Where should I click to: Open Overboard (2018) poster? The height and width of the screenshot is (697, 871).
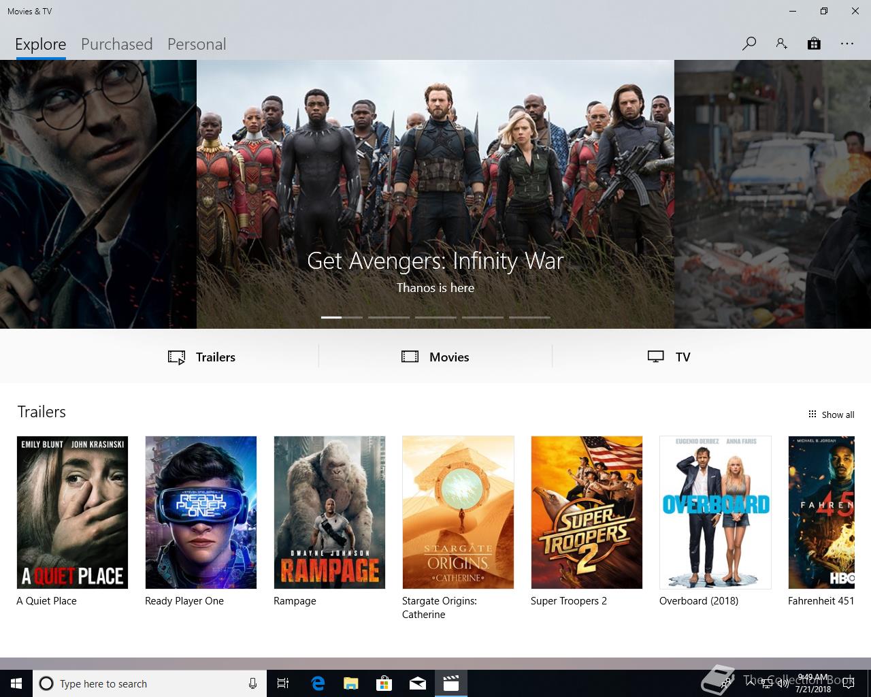pyautogui.click(x=715, y=513)
